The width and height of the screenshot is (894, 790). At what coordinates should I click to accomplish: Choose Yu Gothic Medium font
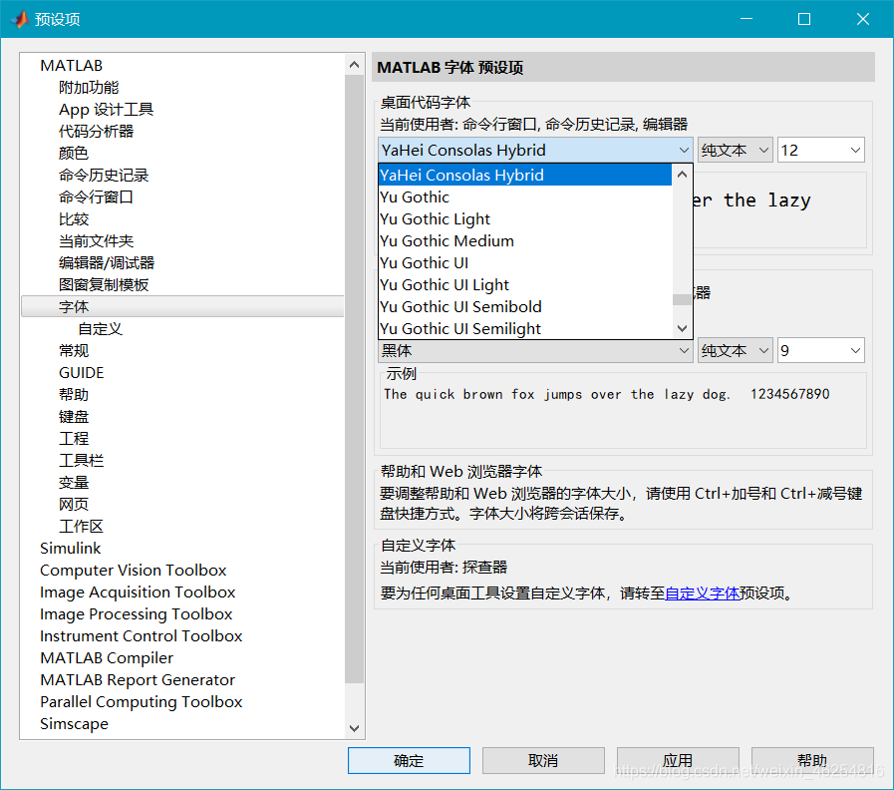pyautogui.click(x=525, y=240)
